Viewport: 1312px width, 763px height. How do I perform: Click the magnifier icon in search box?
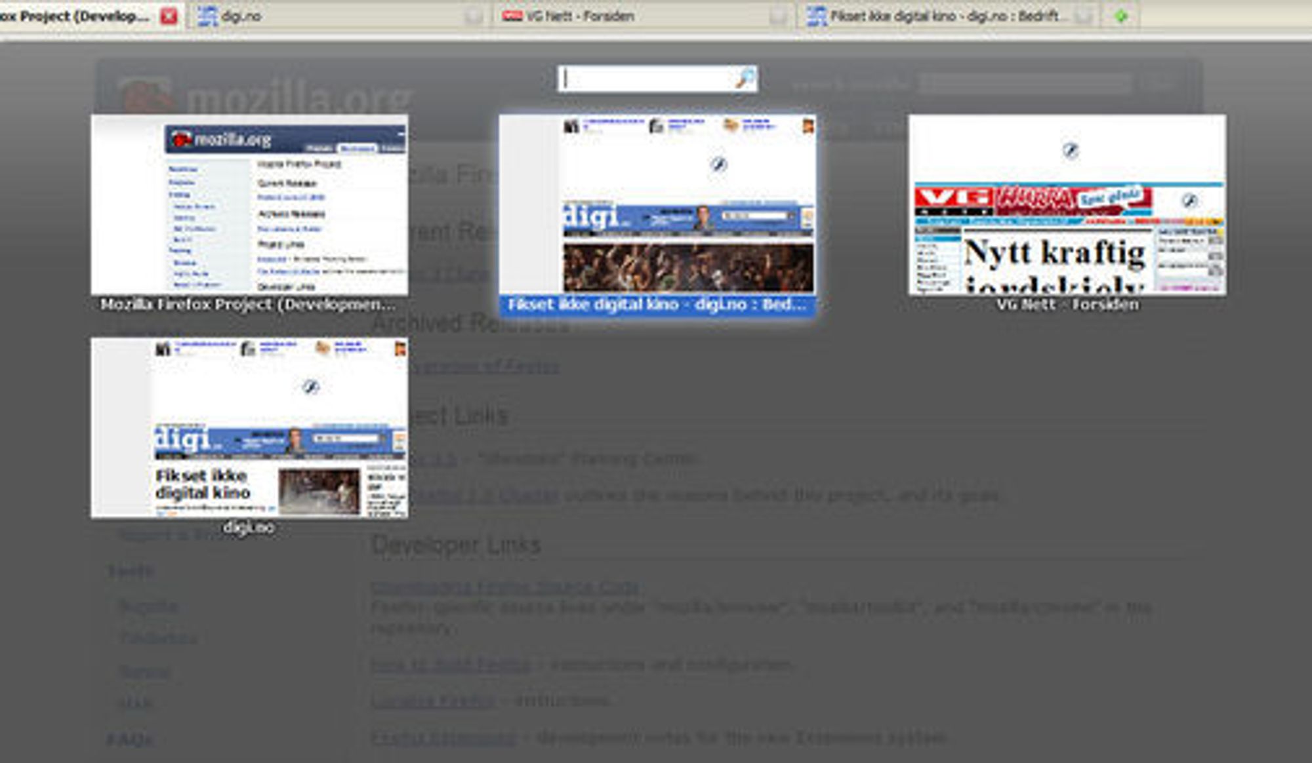(x=745, y=79)
